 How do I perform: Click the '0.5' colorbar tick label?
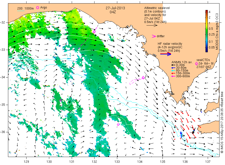pos(211,28)
